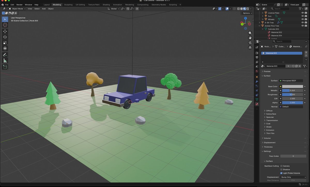Hide Wheels with eye icon
The width and height of the screenshot is (310, 187).
tap(303, 19)
